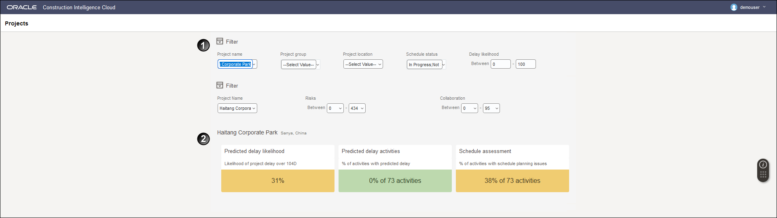Click the Predicted delay activities card heading
The width and height of the screenshot is (777, 218).
[371, 151]
